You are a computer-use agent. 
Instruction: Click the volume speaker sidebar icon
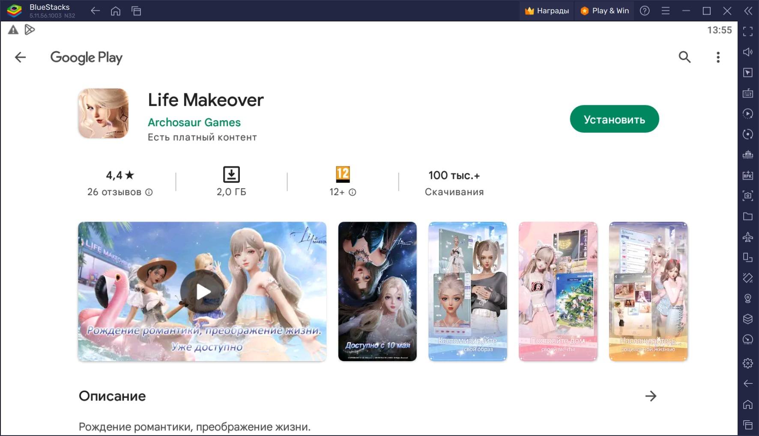[748, 52]
